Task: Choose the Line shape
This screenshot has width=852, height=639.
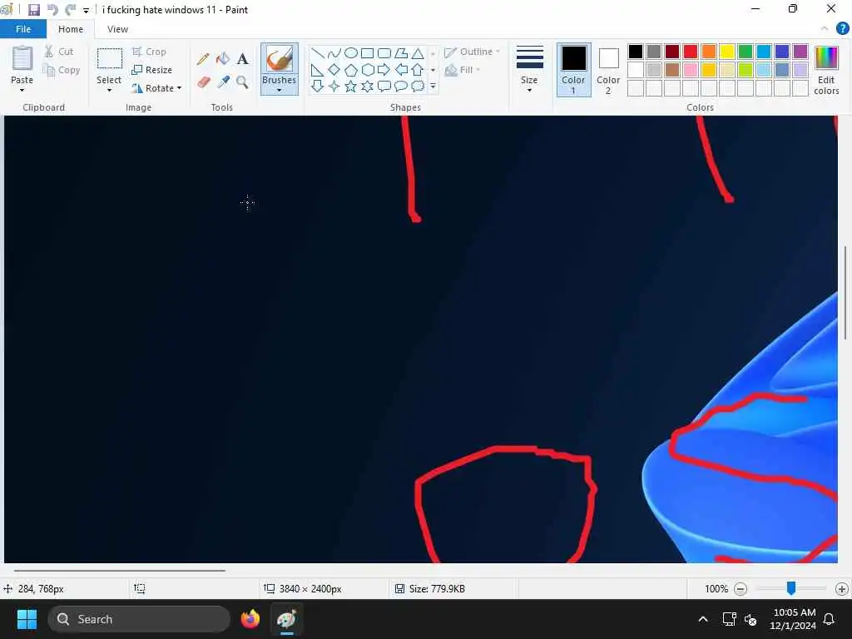Action: click(x=318, y=53)
